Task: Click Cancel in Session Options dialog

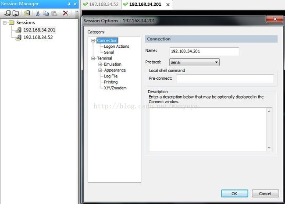Action: [265, 193]
